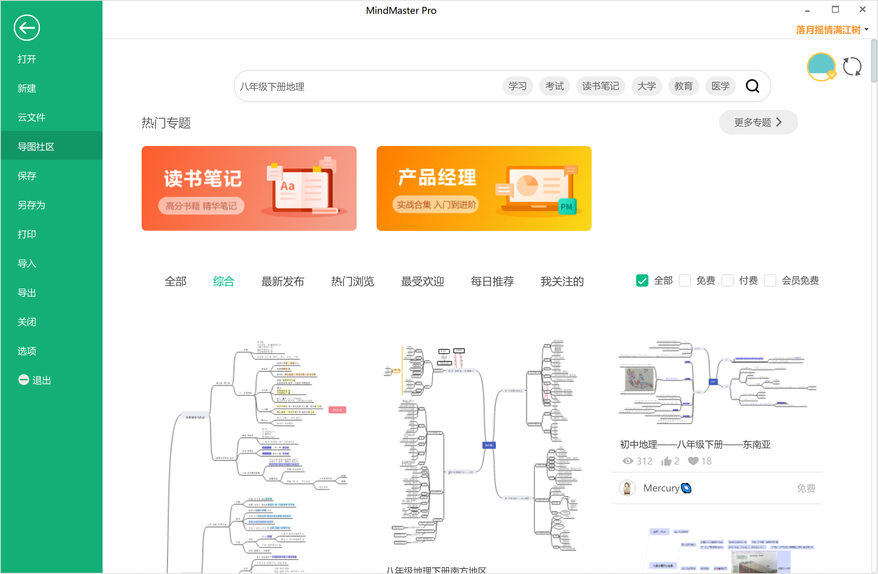This screenshot has width=878, height=574.
Task: Switch to the 最新发布 tab
Action: [283, 281]
